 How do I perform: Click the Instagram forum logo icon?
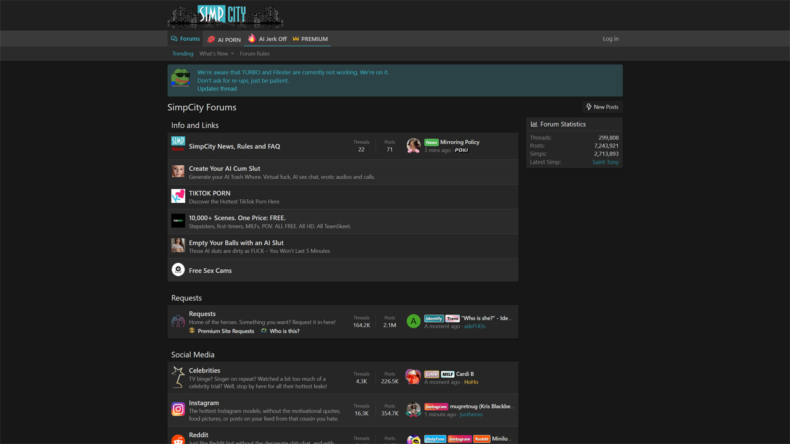178,409
